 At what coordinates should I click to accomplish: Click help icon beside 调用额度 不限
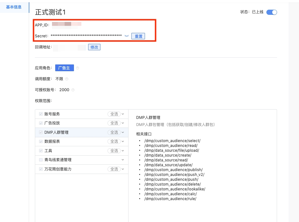(x=67, y=79)
